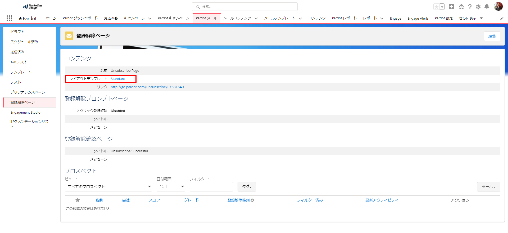Click into the フィルター input field
The height and width of the screenshot is (233, 508).
[211, 186]
